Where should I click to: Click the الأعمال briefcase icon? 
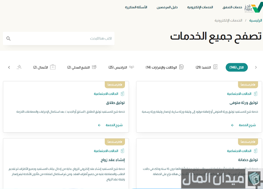(x=53, y=67)
